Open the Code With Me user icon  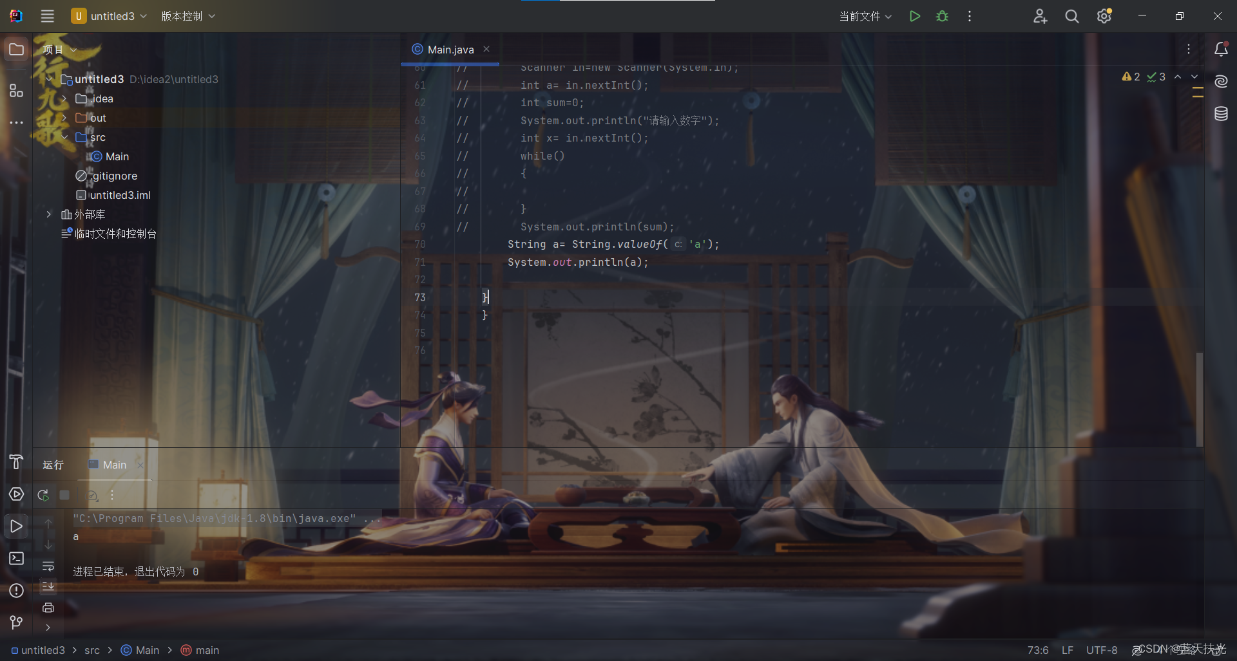(x=1040, y=16)
